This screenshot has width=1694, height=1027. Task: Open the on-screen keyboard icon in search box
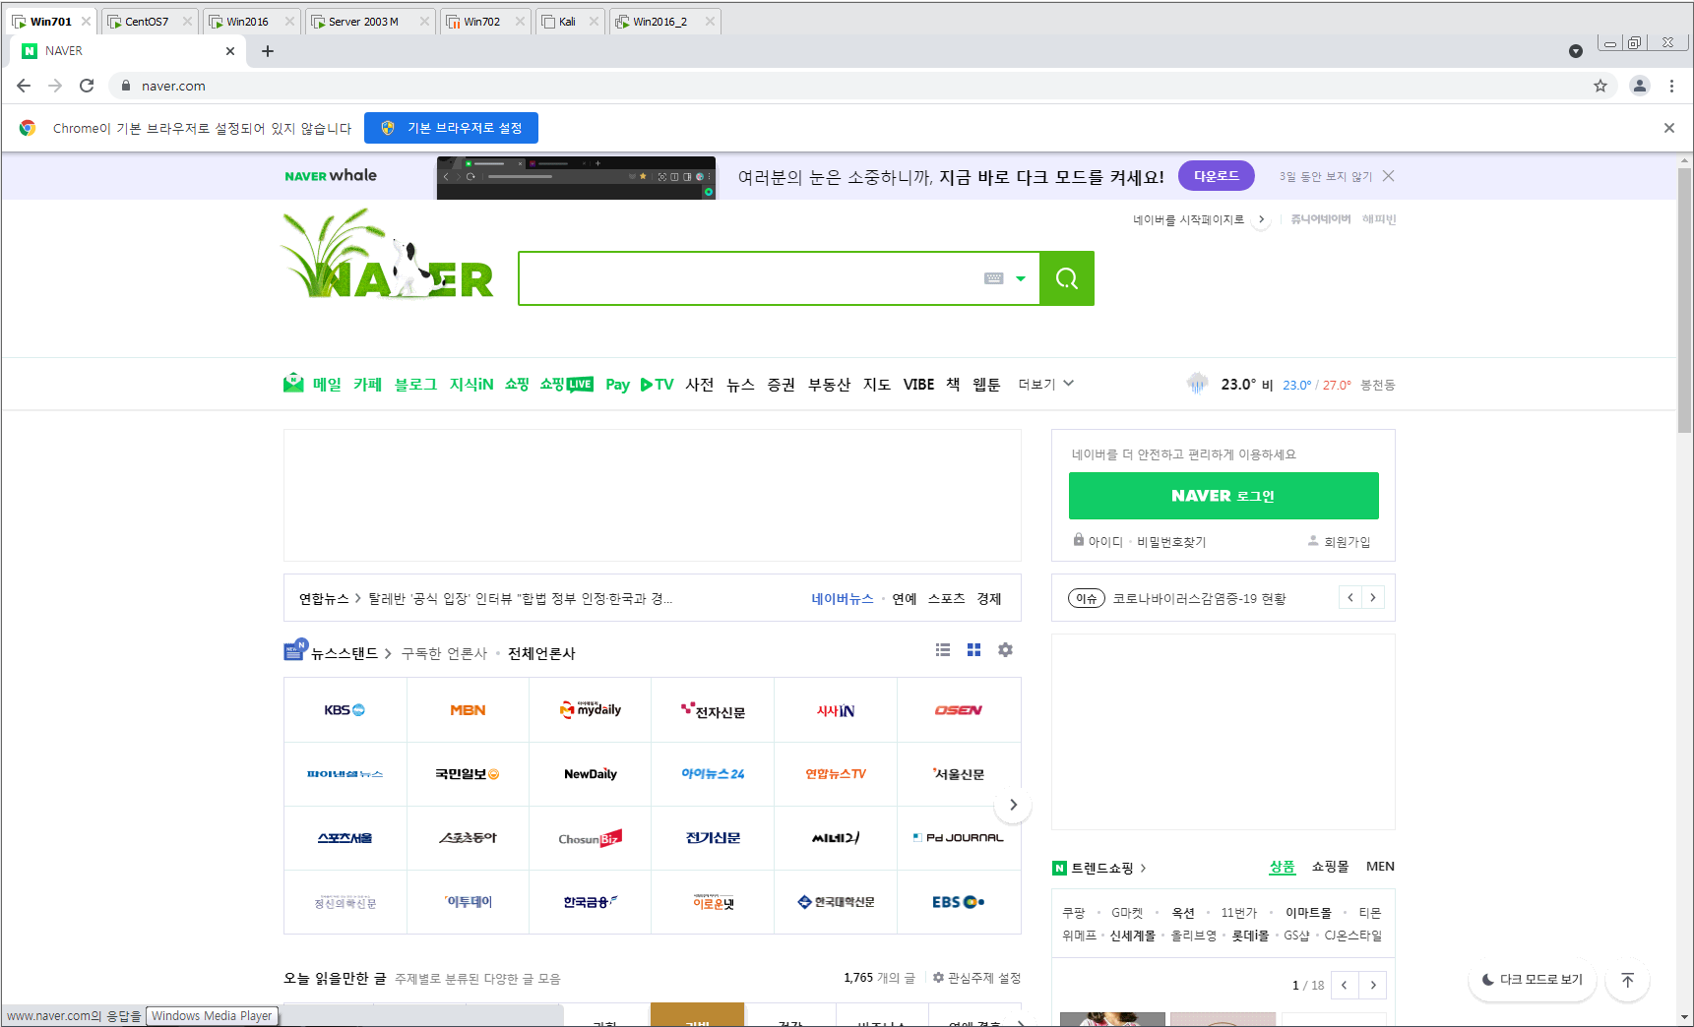click(994, 278)
